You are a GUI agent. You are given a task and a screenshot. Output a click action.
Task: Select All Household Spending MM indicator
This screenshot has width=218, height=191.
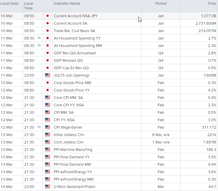pos(78,46)
